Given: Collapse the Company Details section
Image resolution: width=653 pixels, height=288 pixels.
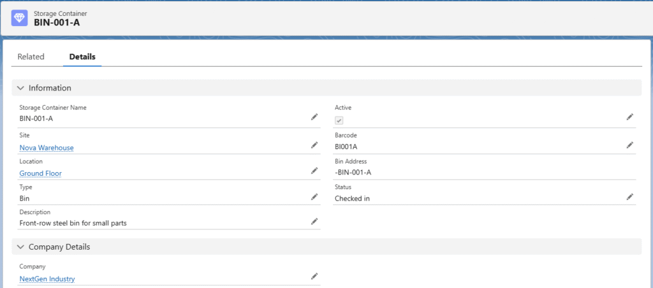Looking at the screenshot, I should click(x=21, y=247).
